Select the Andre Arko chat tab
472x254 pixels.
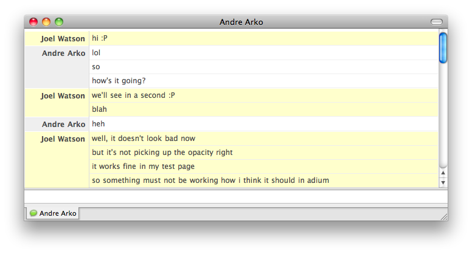pos(53,213)
